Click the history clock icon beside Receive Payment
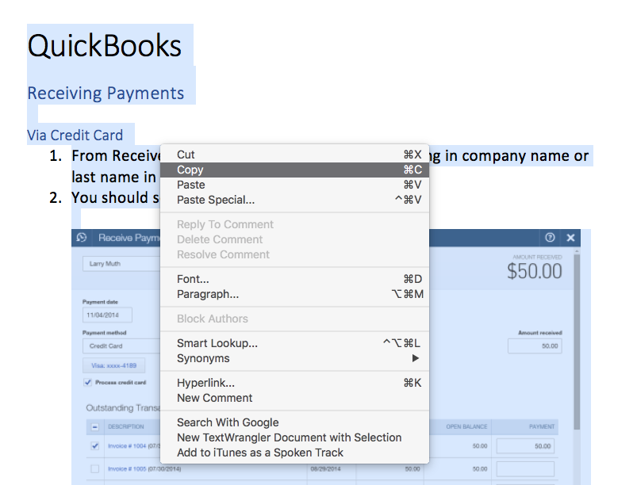The width and height of the screenshot is (637, 485). 81,238
